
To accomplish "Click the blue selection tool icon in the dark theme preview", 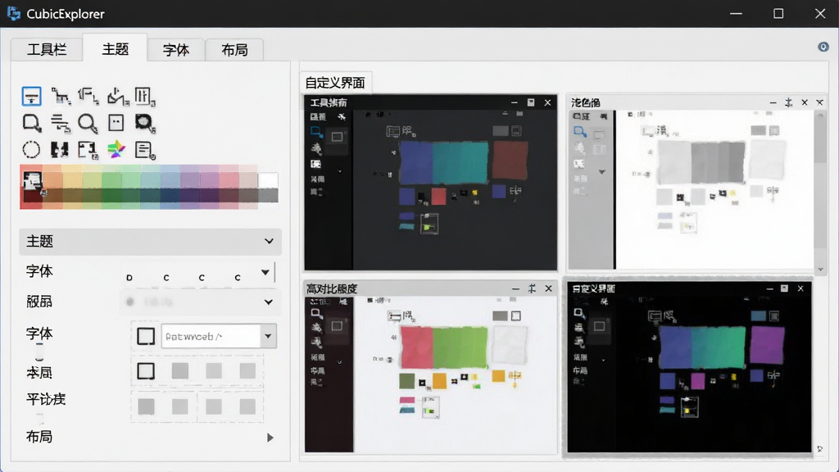I will [x=316, y=132].
